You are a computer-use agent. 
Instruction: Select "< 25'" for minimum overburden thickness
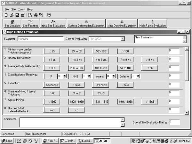point(52,51)
